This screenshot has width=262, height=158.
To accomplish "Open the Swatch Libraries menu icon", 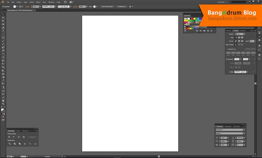I will click(185, 31).
